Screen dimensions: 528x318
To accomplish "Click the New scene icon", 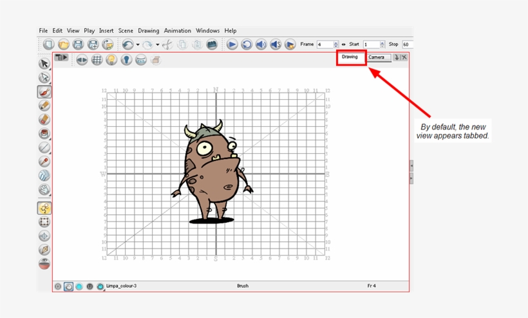I will click(49, 44).
